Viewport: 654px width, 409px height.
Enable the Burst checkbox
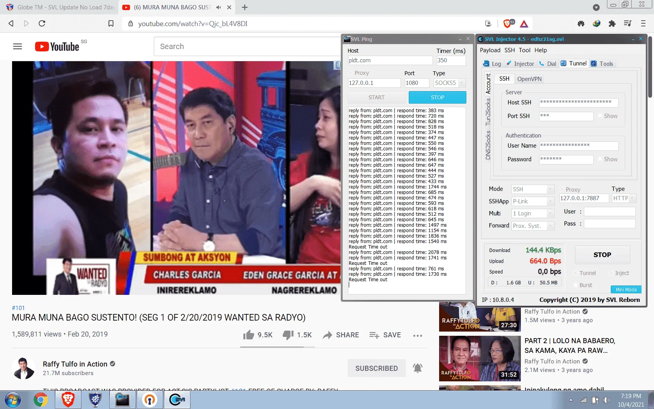click(575, 285)
